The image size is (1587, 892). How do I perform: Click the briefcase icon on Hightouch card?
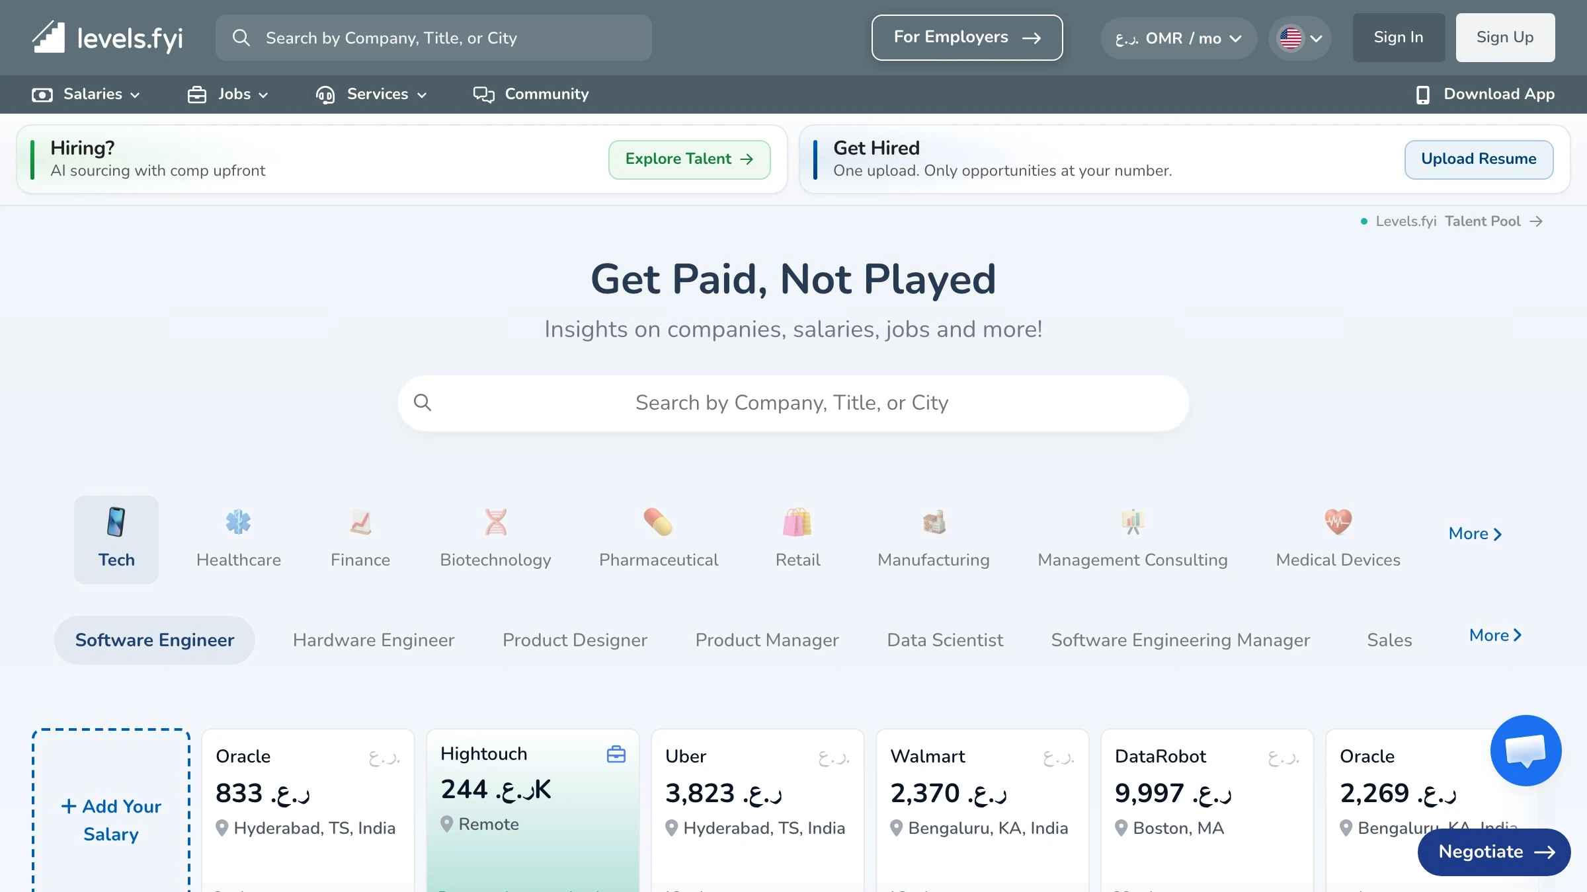tap(616, 754)
